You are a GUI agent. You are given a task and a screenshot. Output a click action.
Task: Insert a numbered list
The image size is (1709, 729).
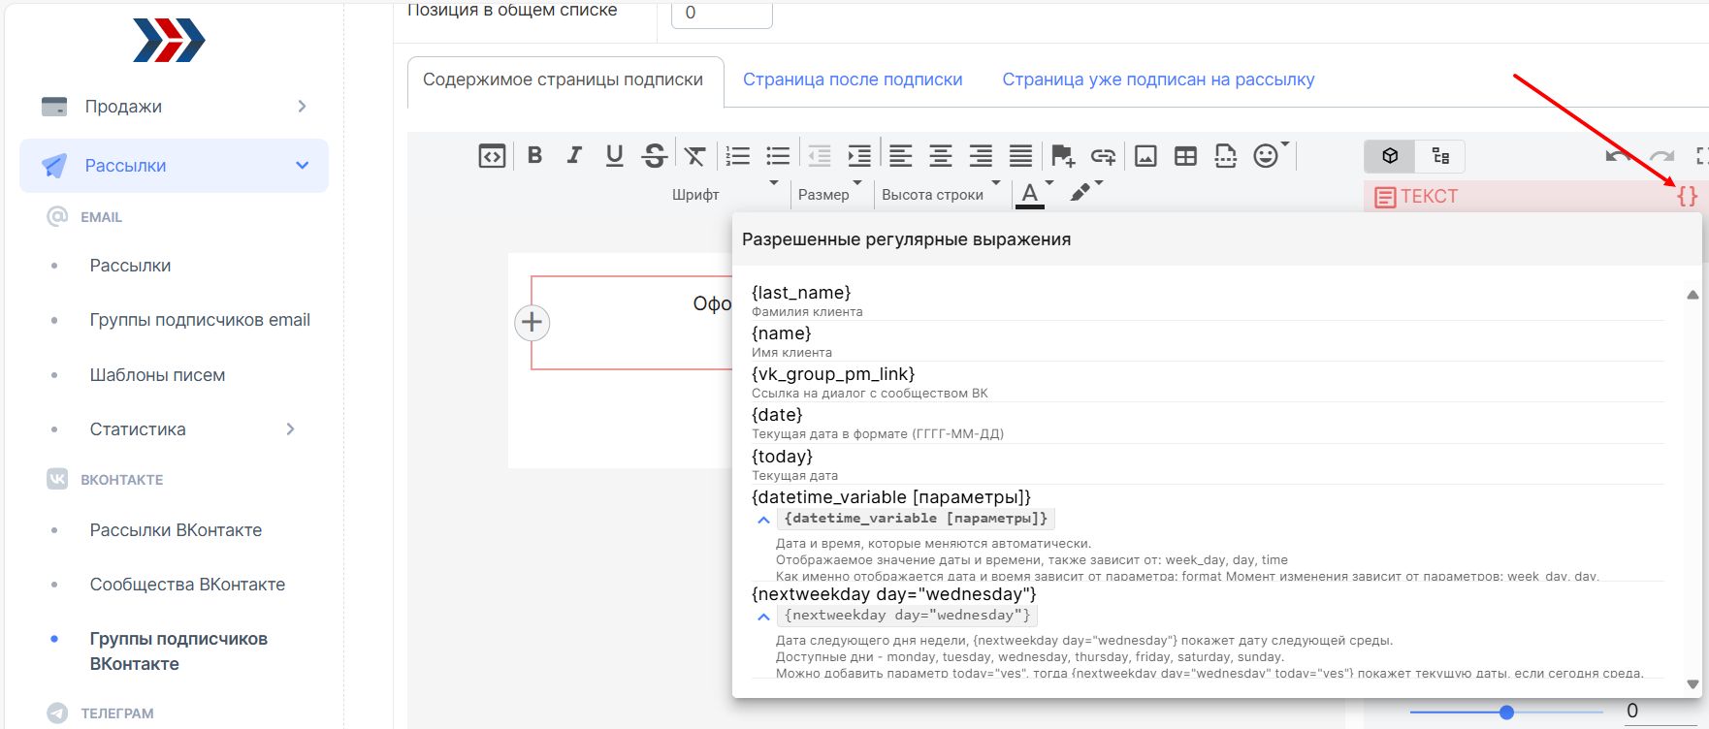738,156
